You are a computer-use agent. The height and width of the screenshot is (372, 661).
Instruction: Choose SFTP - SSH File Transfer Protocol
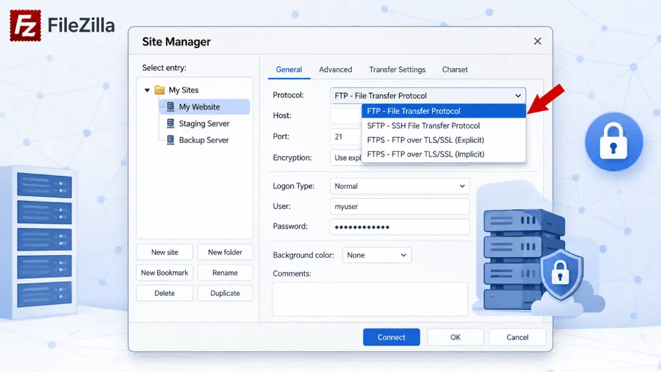click(444, 126)
